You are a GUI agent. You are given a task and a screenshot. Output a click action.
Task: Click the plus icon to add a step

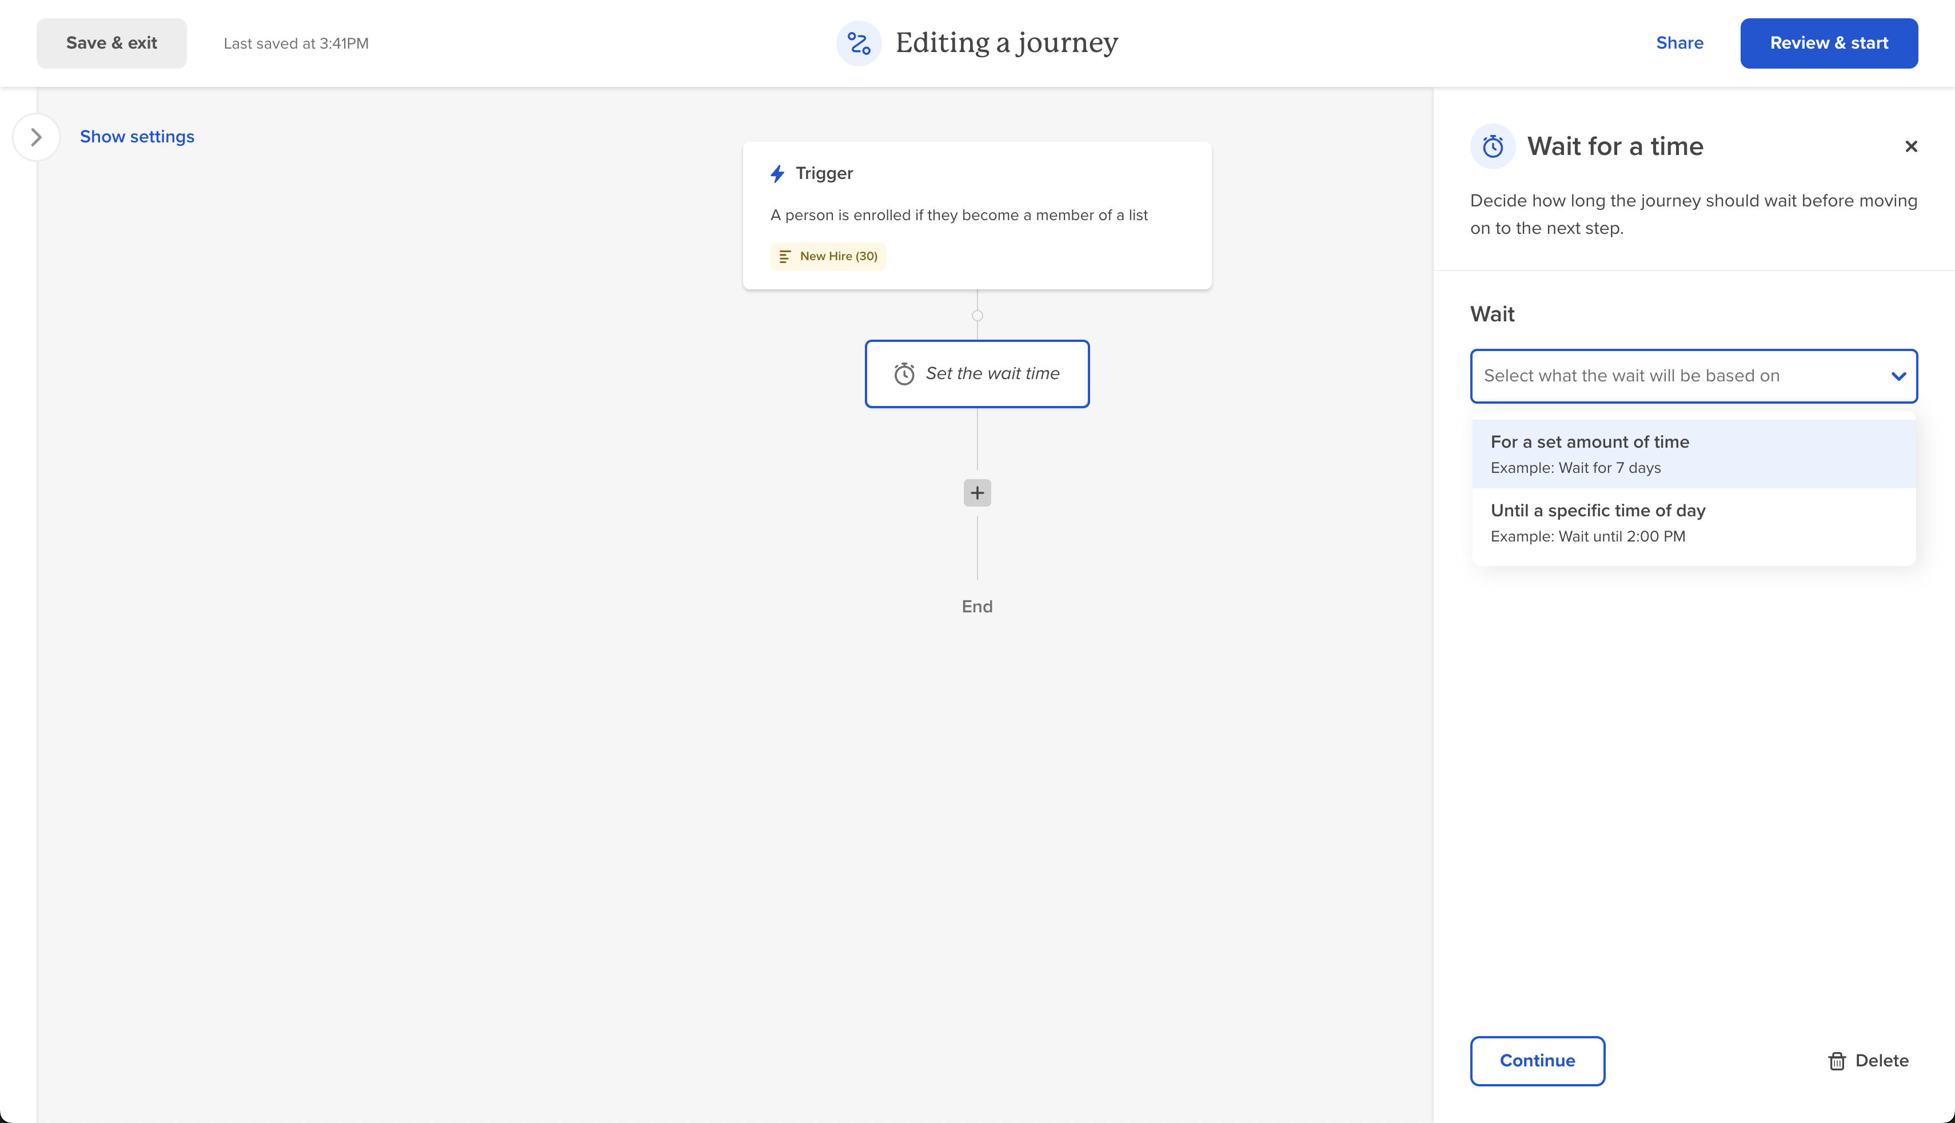[977, 492]
